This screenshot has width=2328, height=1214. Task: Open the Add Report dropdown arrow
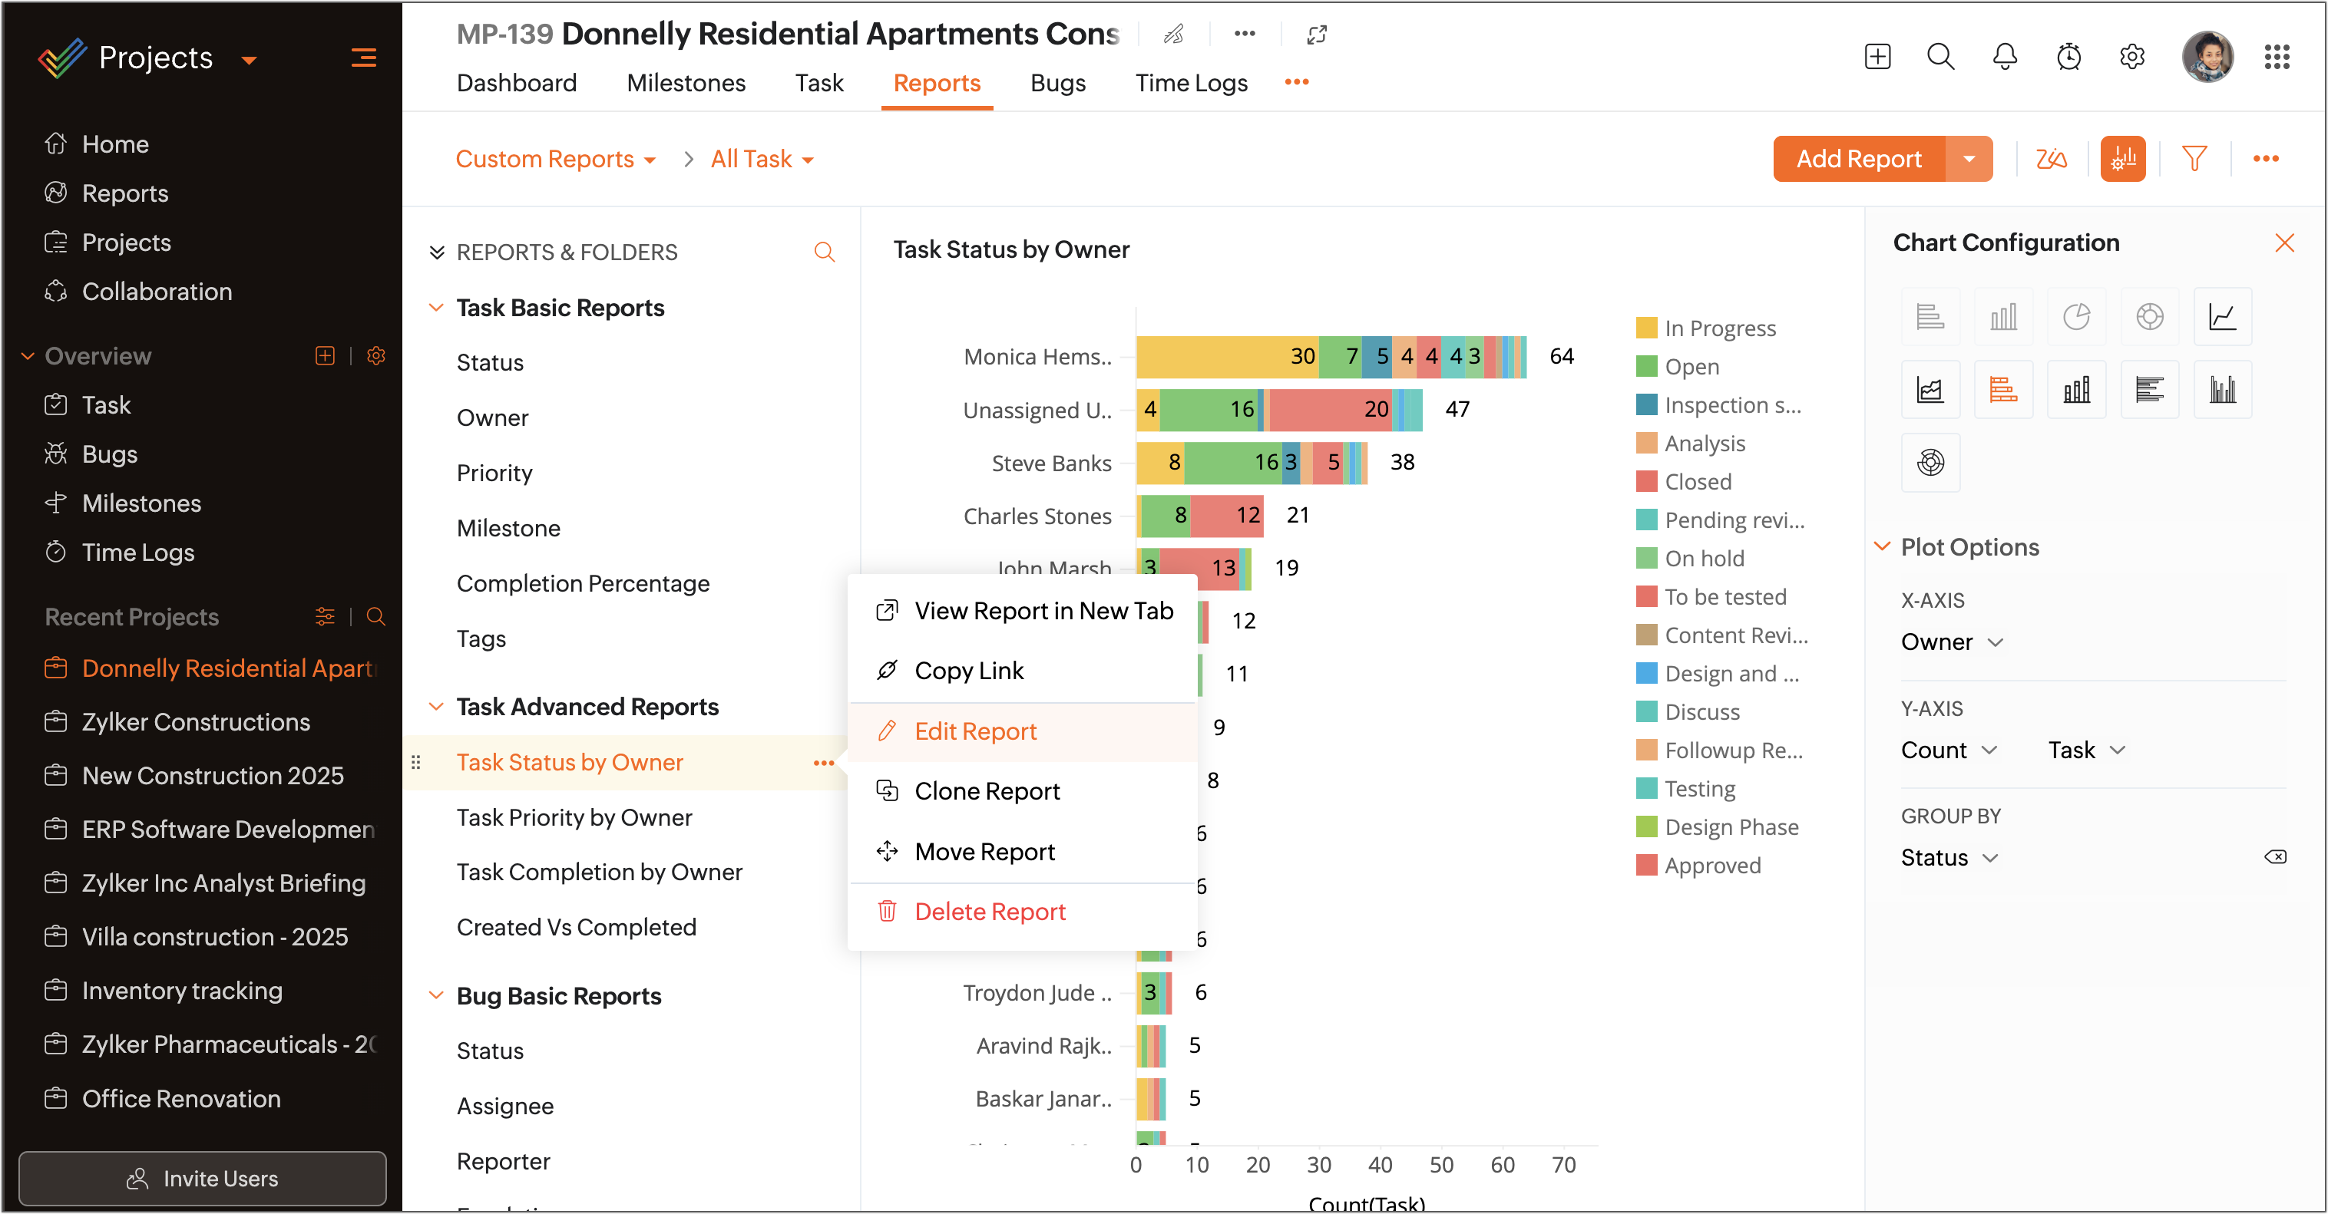point(1969,159)
